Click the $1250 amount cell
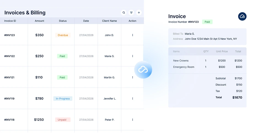 (39, 120)
